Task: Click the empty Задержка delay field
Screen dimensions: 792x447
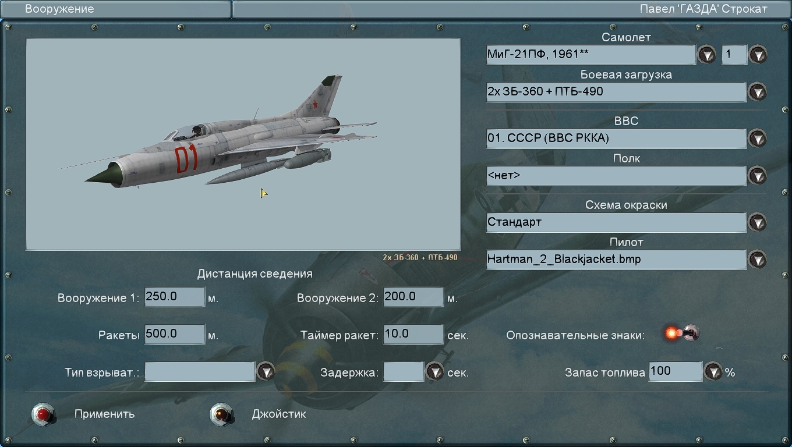Action: click(404, 371)
